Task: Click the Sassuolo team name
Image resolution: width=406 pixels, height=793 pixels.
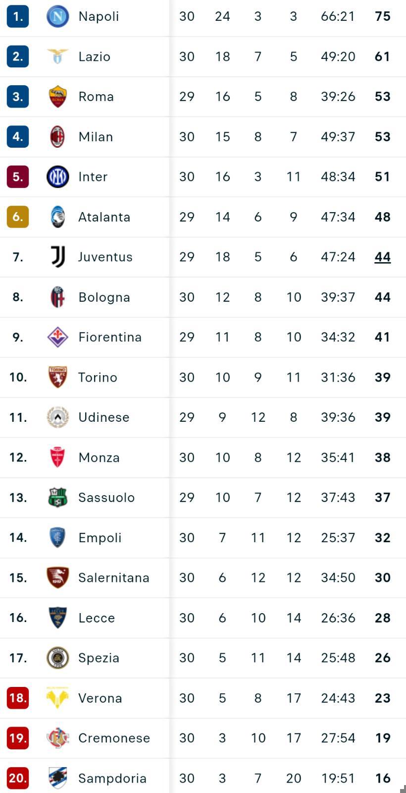Action: click(x=106, y=498)
